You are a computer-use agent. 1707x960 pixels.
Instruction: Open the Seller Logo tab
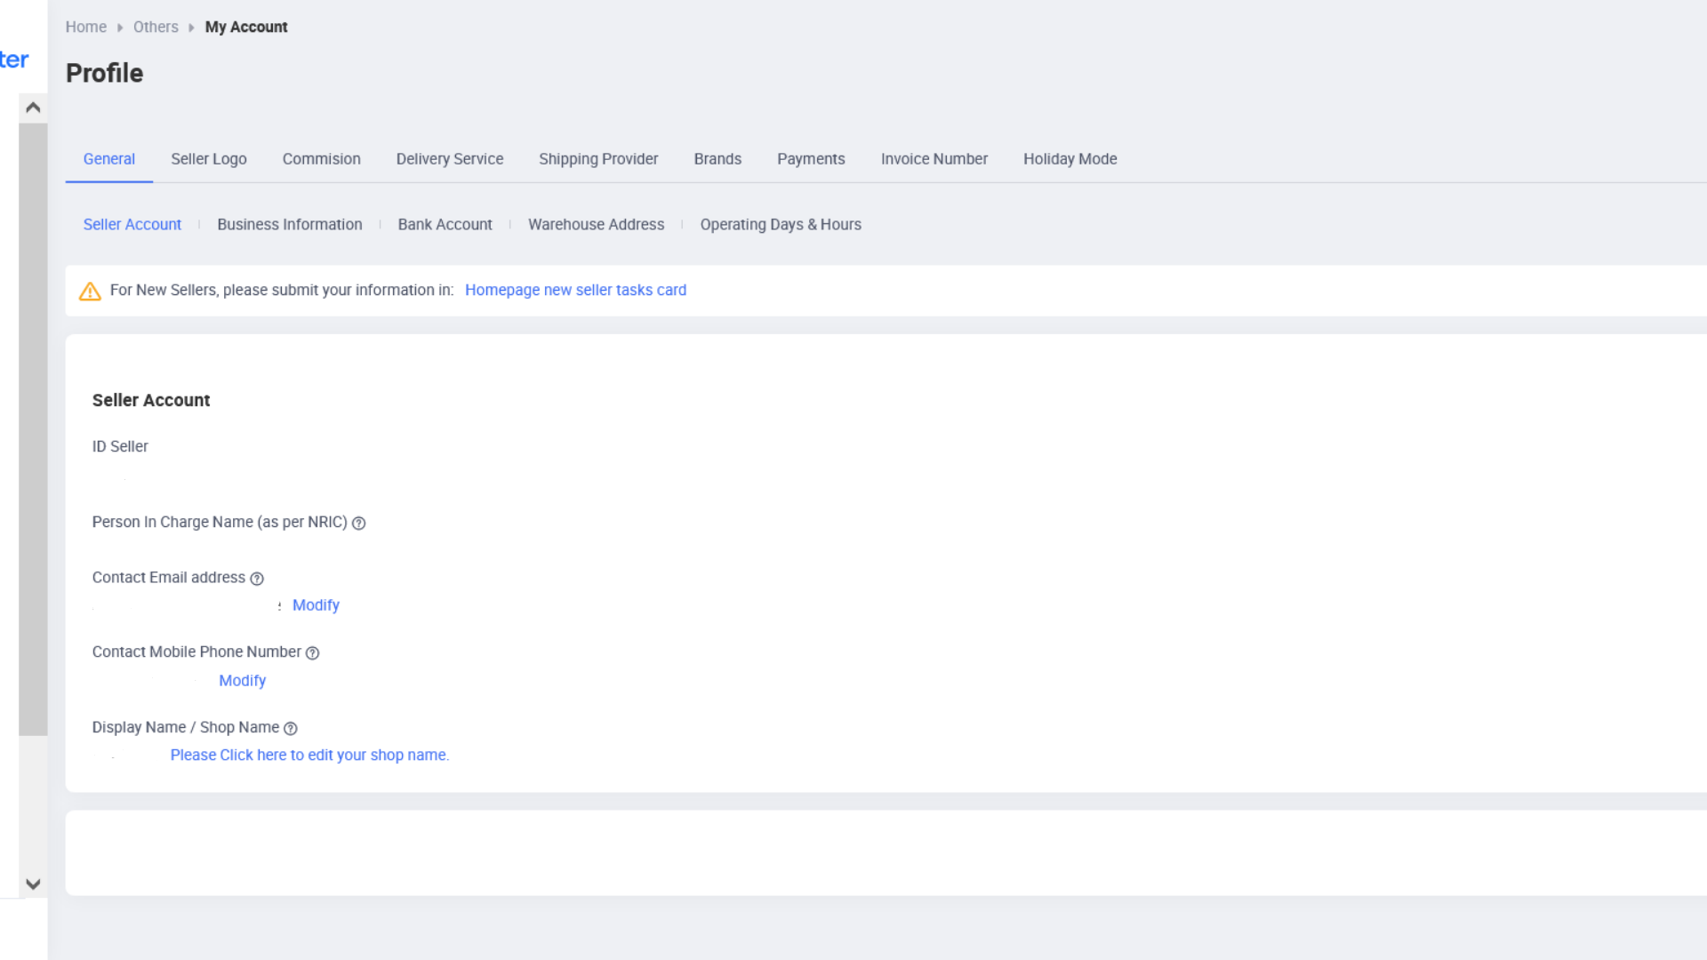[208, 159]
